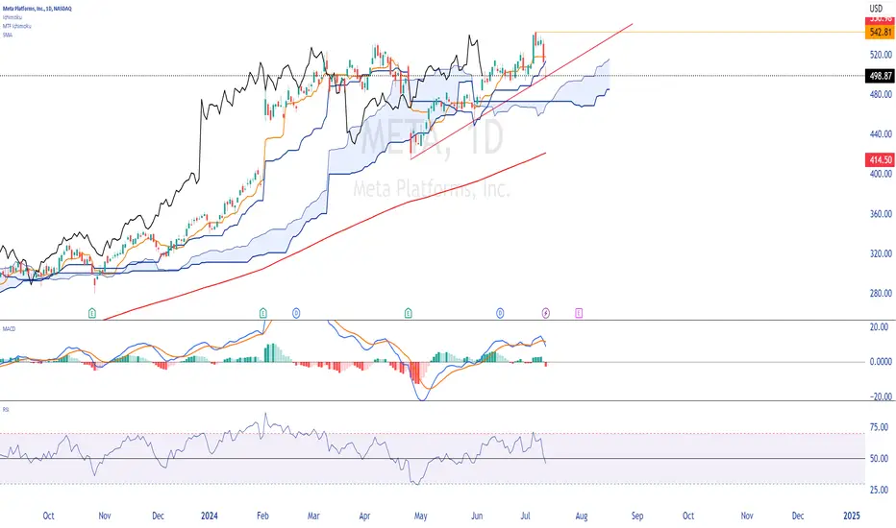
Task: Click the RSI 75.00 scale value
Action: [x=879, y=427]
